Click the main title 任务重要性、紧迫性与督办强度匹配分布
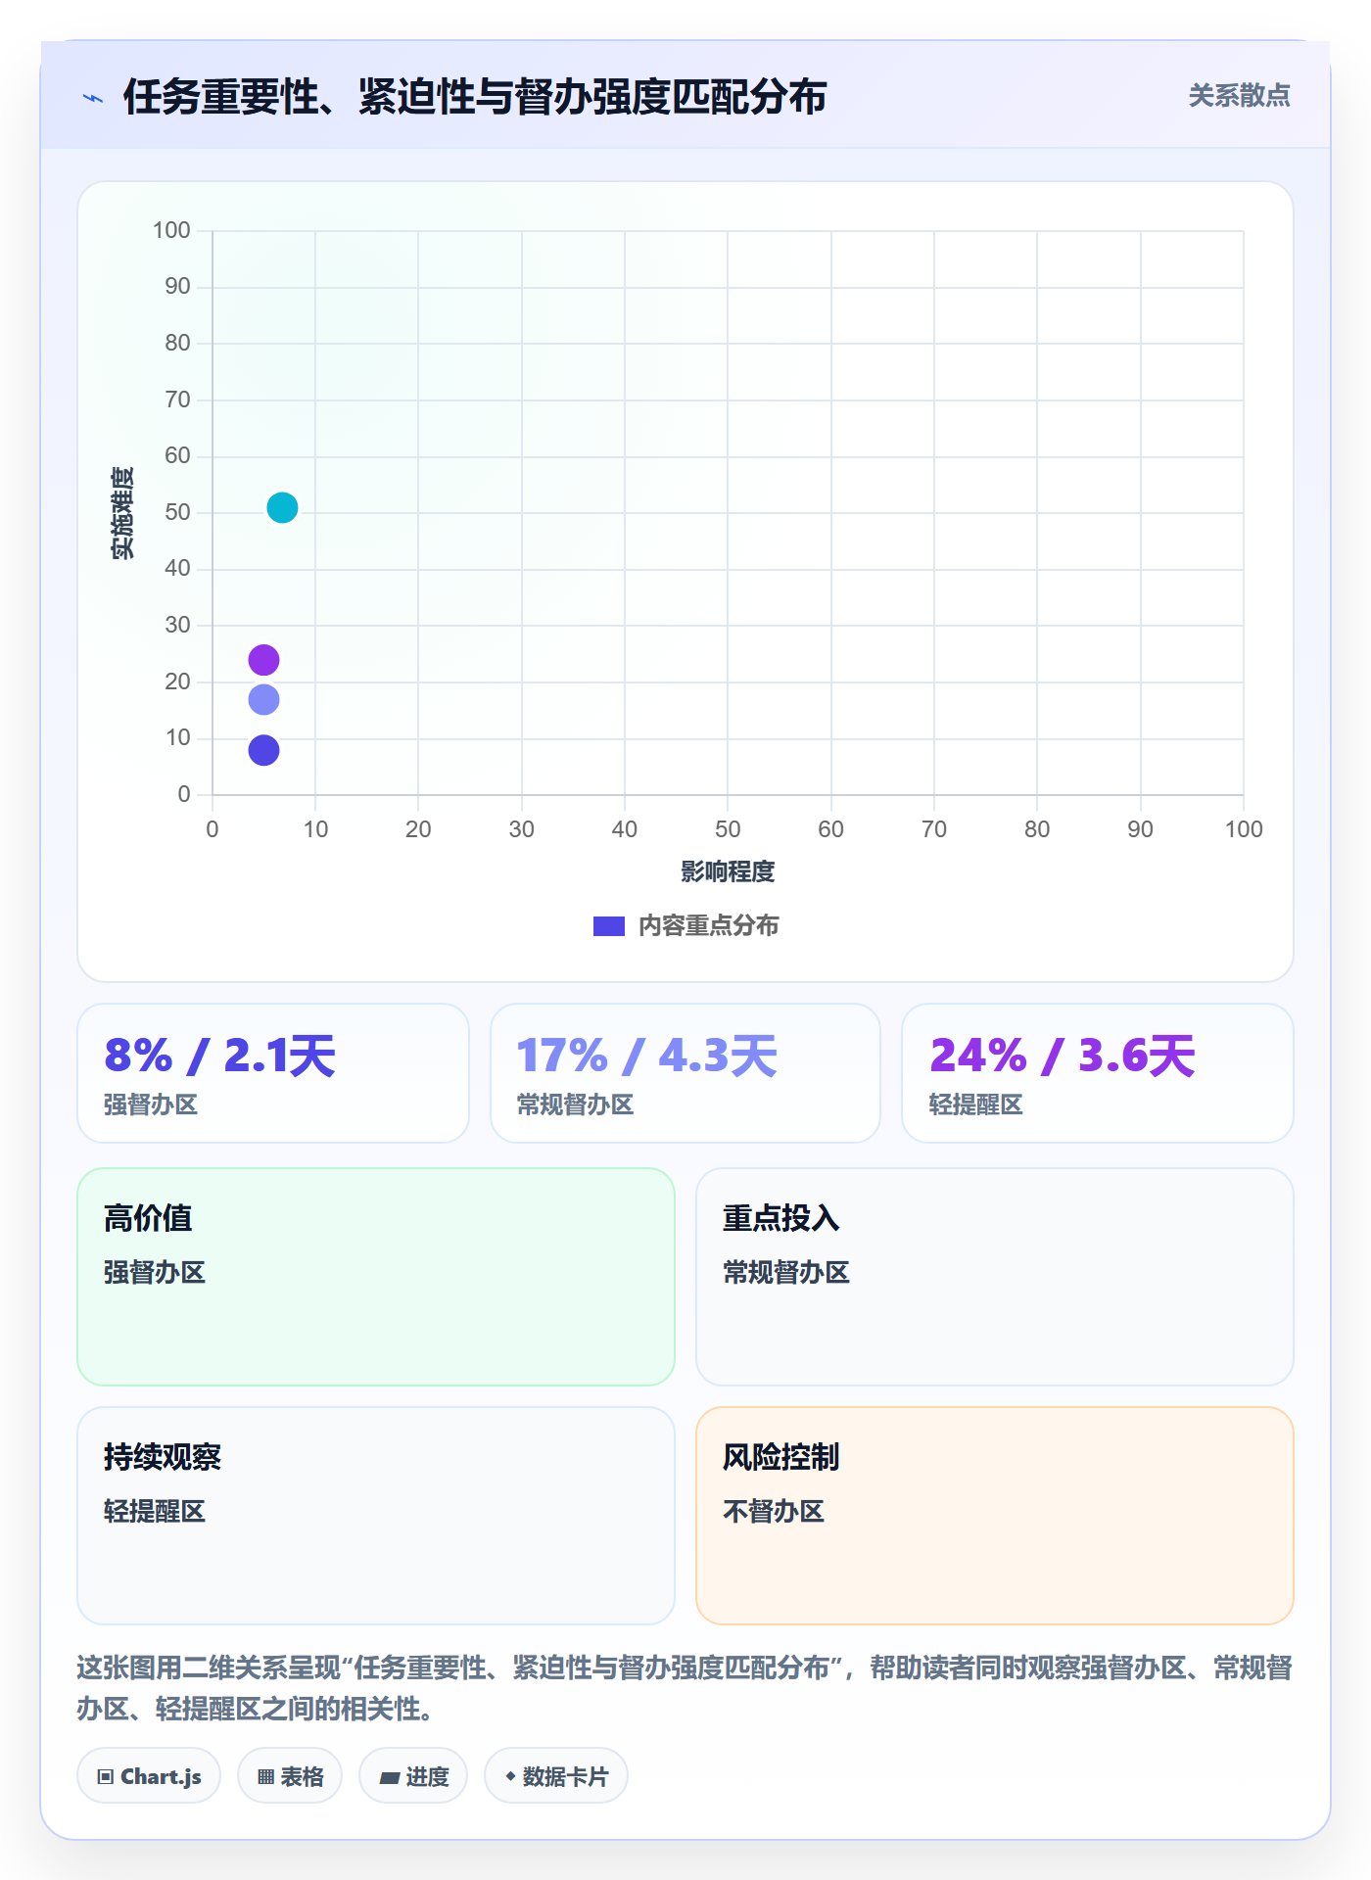Viewport: 1371px width, 1880px height. point(475,97)
